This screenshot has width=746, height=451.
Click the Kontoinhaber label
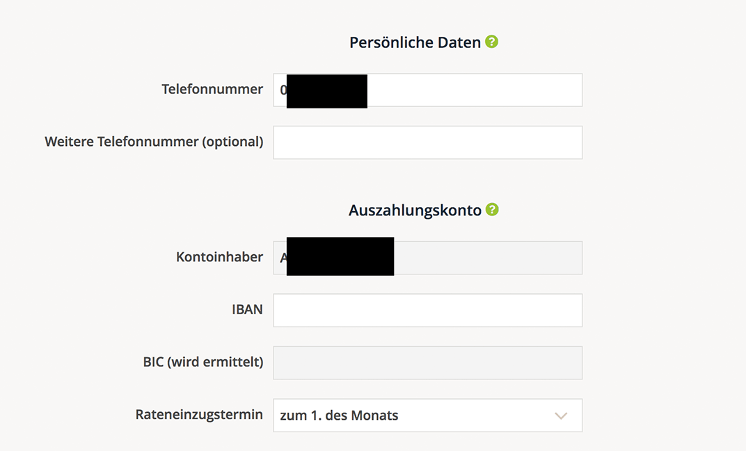point(219,256)
